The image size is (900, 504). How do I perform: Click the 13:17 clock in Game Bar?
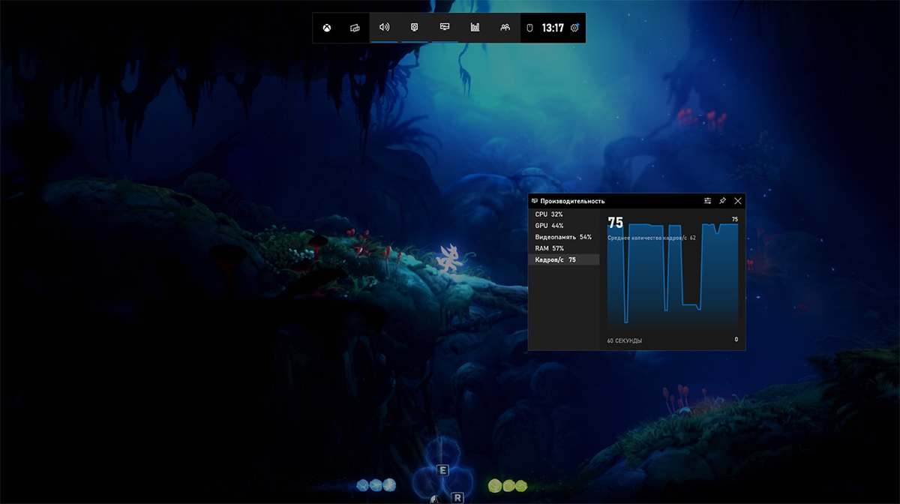(553, 28)
